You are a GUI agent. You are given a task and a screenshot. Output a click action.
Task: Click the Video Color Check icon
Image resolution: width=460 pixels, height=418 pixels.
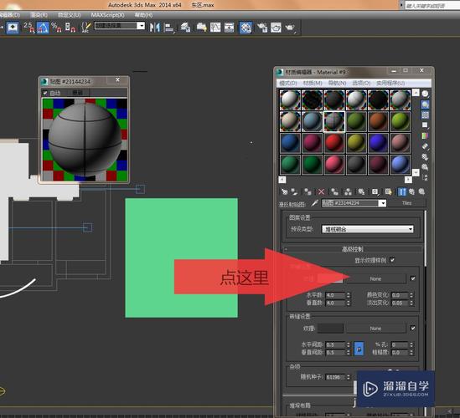pos(425,135)
